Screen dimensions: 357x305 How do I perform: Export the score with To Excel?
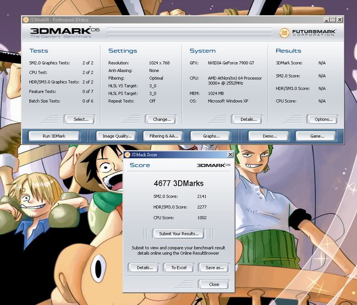(x=178, y=267)
